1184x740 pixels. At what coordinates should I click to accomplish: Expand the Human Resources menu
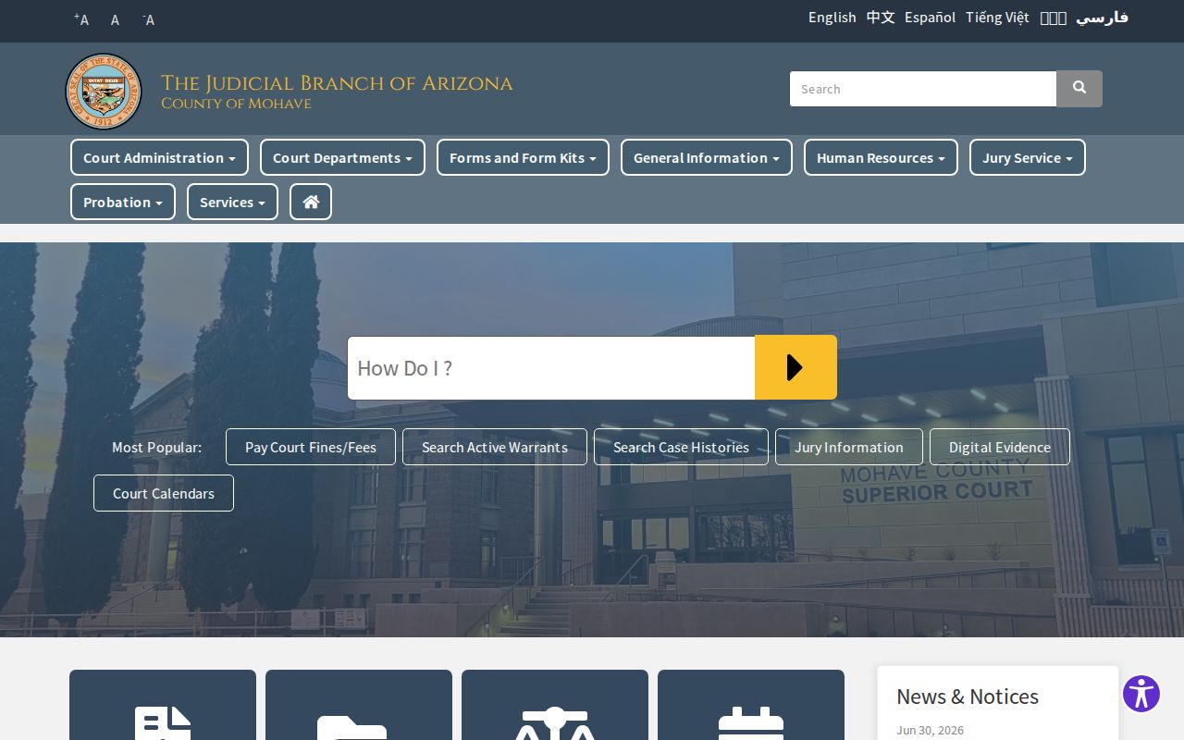point(881,157)
